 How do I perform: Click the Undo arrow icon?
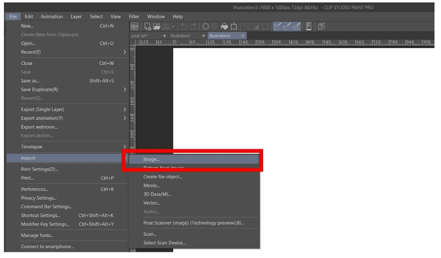pos(183,27)
